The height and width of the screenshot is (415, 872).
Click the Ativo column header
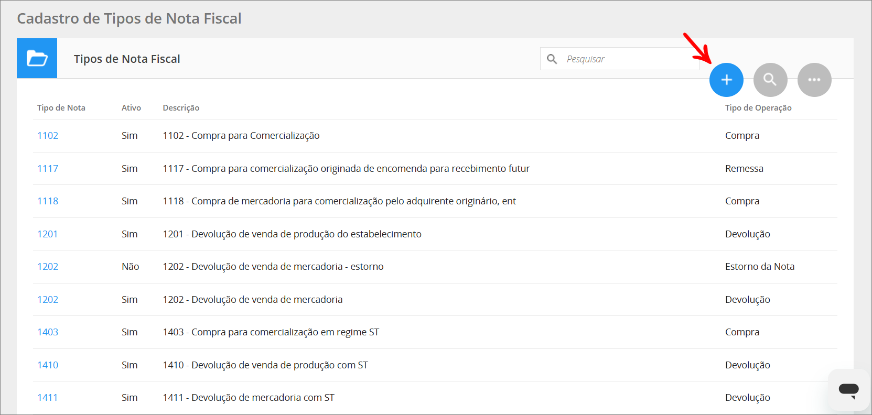[131, 108]
